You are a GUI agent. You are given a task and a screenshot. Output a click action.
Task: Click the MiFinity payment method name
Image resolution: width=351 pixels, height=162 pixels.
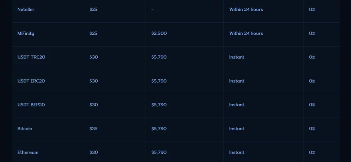tap(26, 34)
